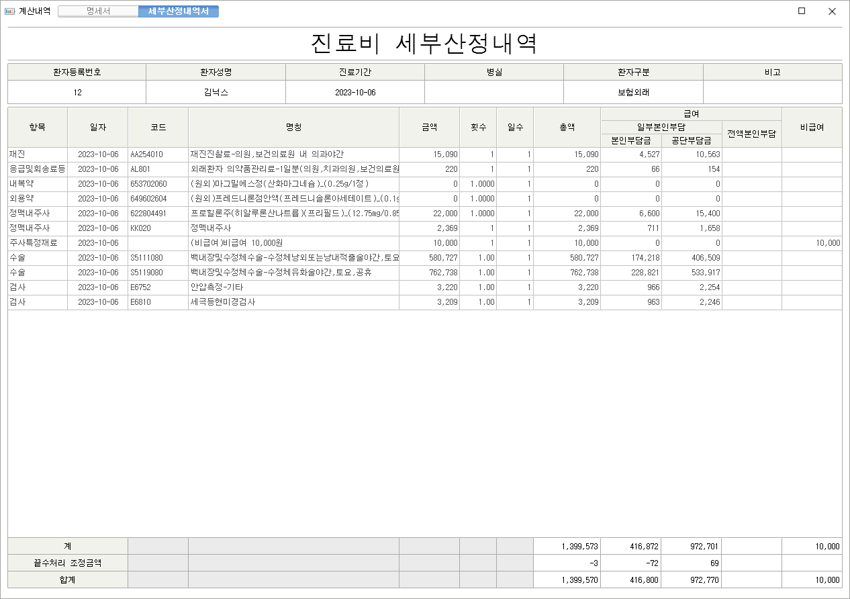Click the 공단부담금 column header
Image resolution: width=850 pixels, height=599 pixels.
[x=691, y=141]
